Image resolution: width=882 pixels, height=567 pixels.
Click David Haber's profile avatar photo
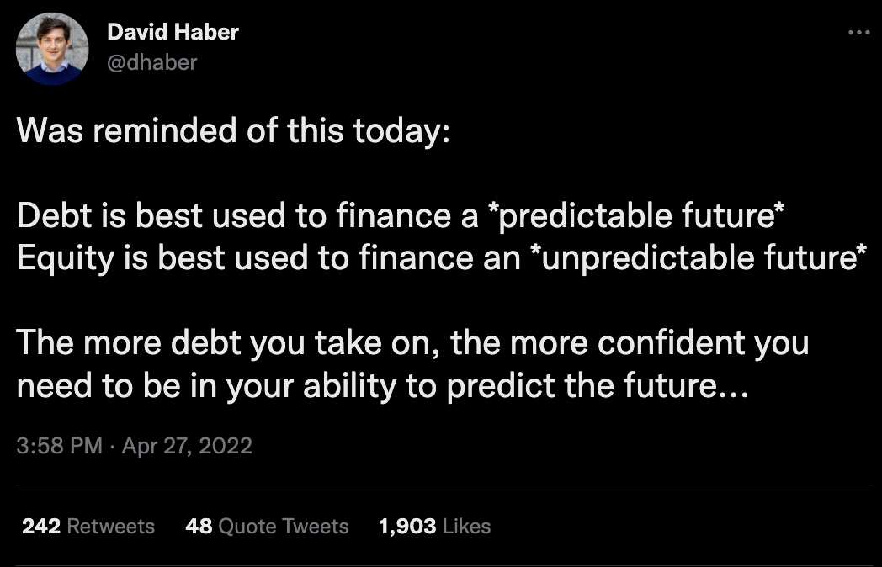coord(52,49)
